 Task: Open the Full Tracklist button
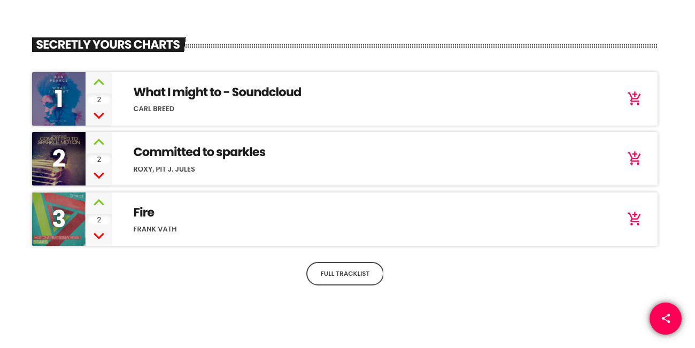tap(345, 274)
